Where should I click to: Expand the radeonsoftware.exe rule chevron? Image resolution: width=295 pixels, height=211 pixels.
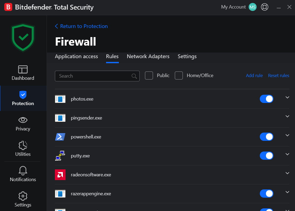(287, 173)
